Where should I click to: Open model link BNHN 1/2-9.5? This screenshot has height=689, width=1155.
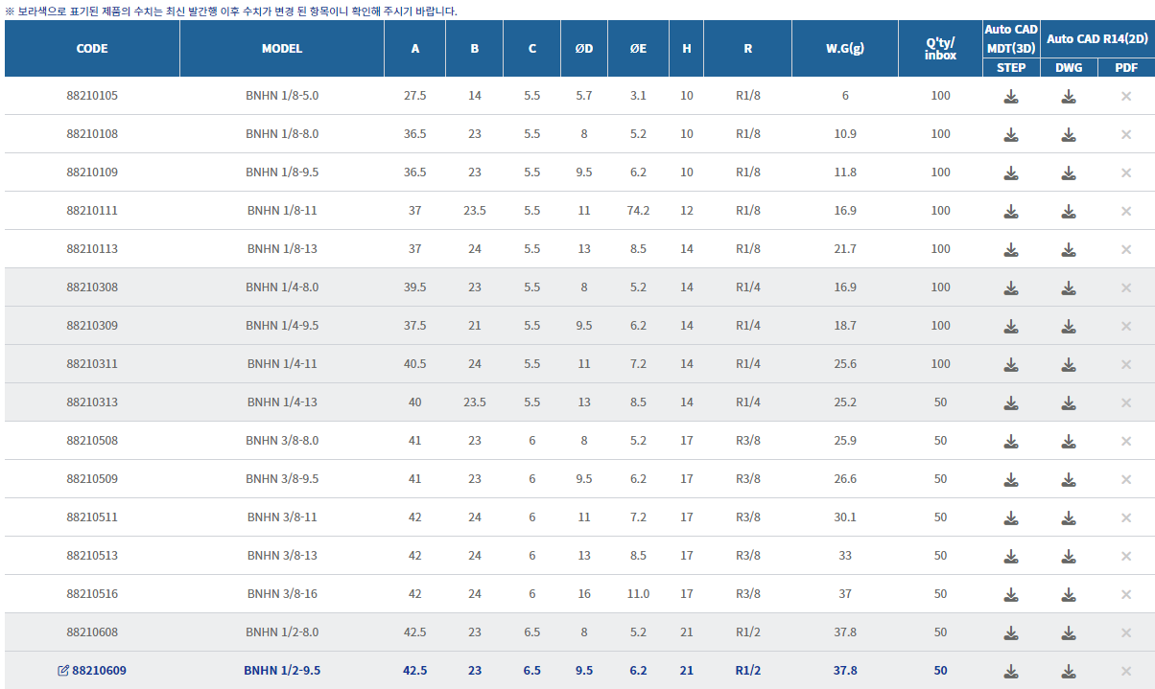[281, 671]
